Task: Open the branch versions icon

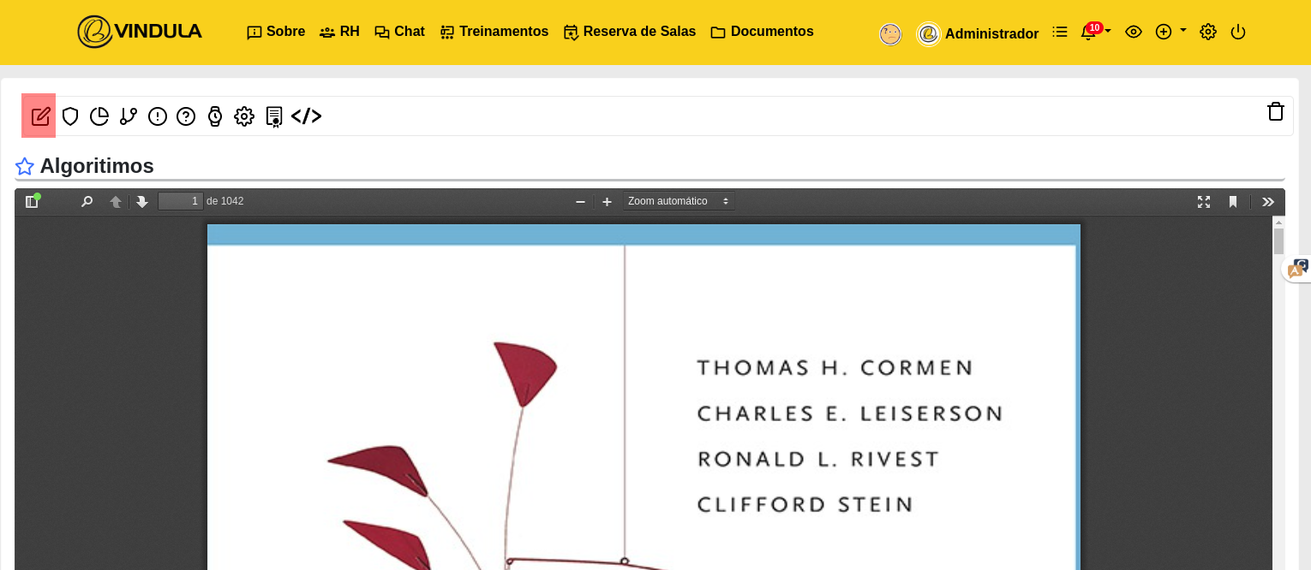Action: [x=129, y=116]
